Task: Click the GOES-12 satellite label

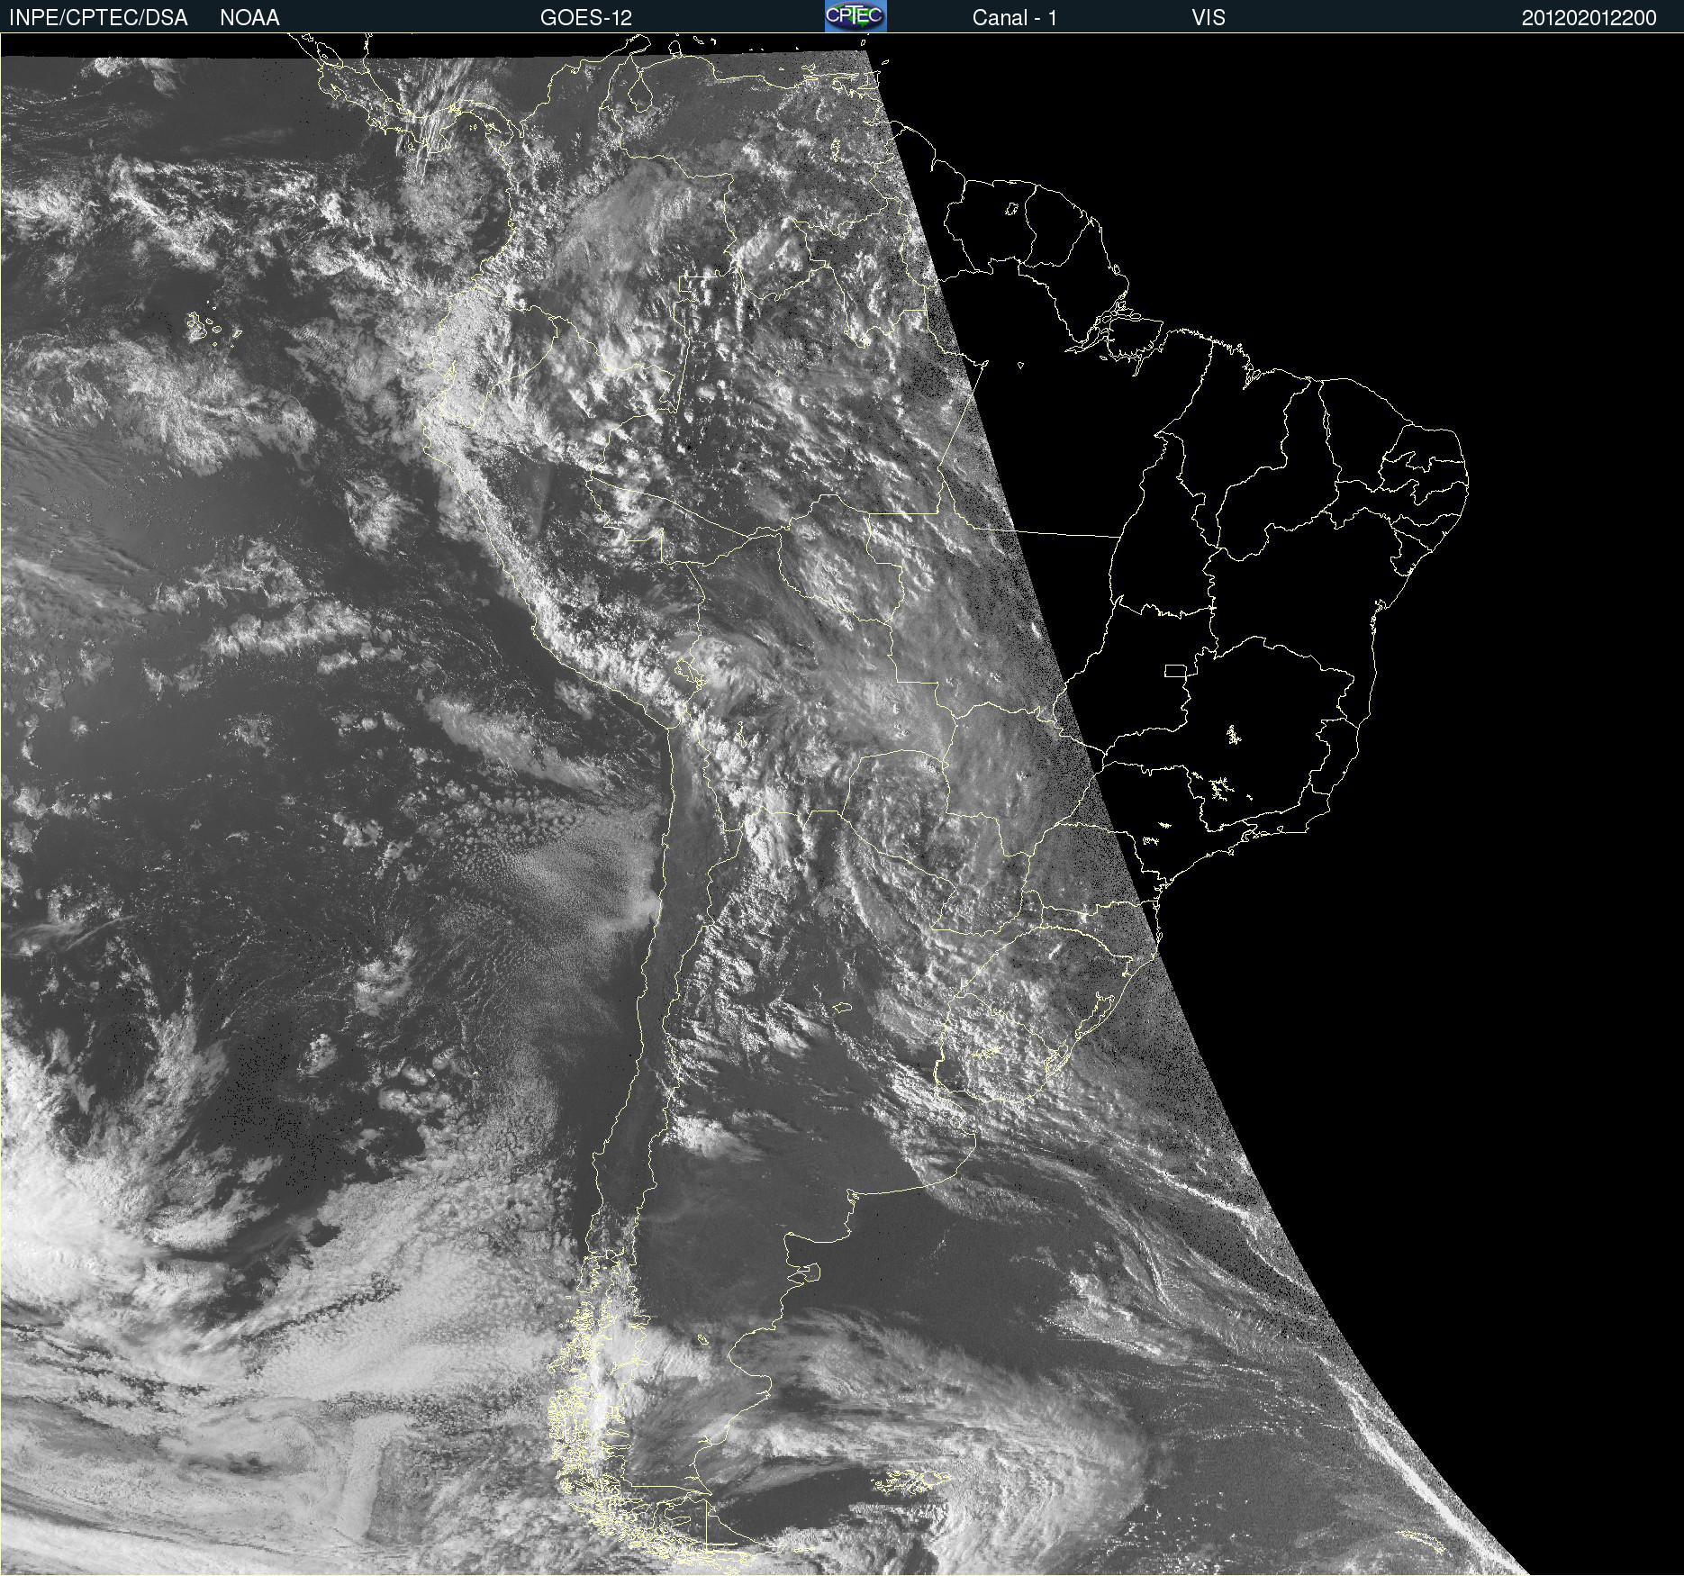Action: click(x=586, y=18)
